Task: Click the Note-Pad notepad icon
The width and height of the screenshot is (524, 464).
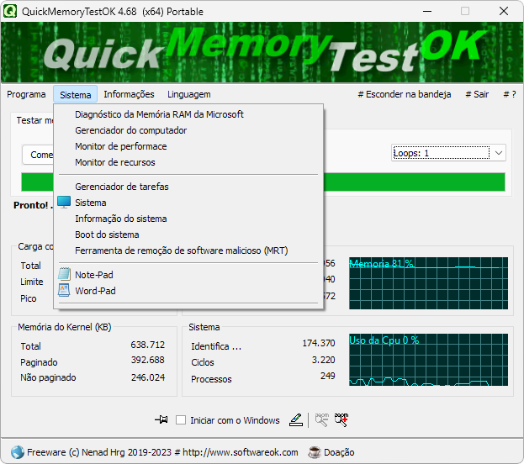Action: [x=64, y=274]
